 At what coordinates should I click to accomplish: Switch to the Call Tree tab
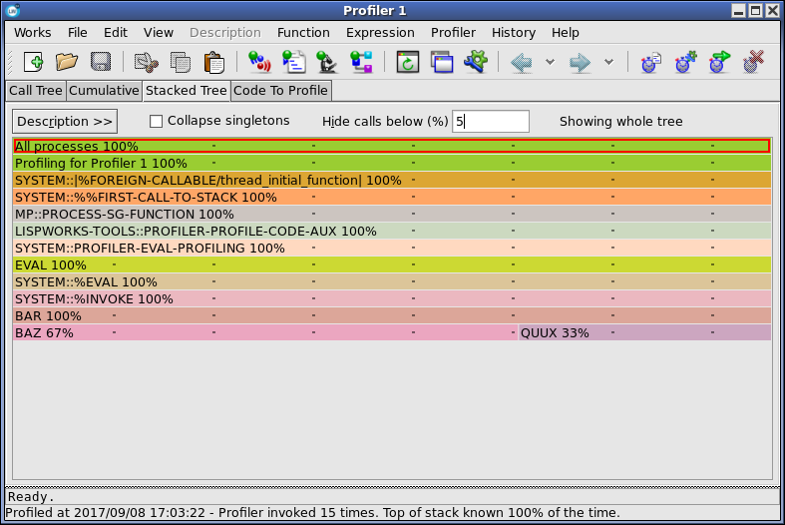point(36,91)
